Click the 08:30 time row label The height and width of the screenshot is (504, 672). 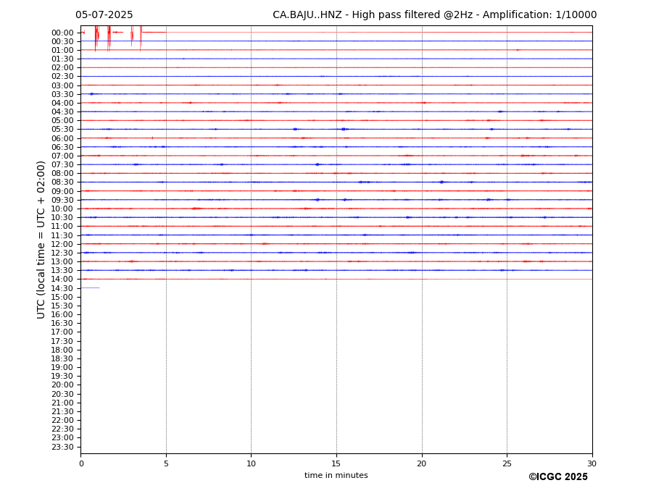62,182
